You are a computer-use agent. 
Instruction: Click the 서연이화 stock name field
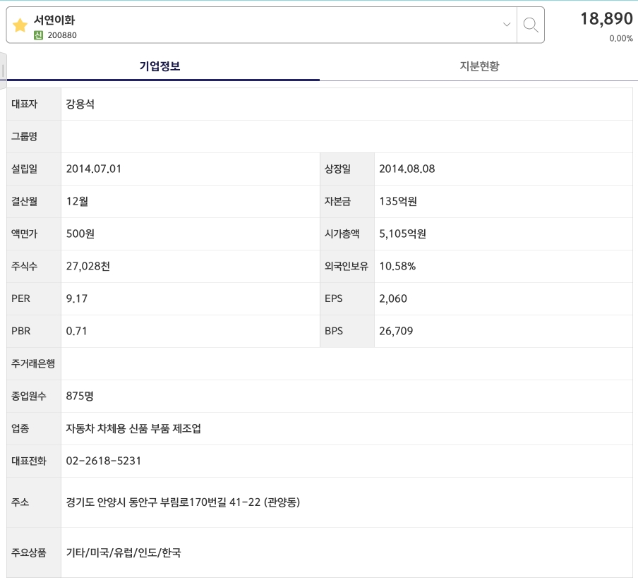[54, 20]
